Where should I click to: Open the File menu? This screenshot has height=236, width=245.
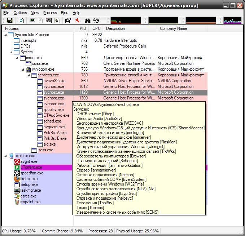(6, 13)
